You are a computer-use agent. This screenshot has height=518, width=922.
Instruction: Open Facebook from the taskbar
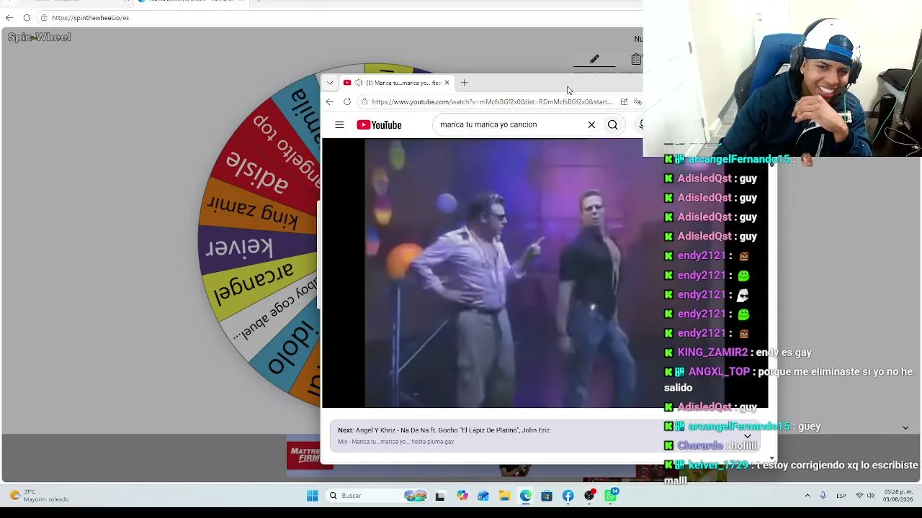point(568,496)
